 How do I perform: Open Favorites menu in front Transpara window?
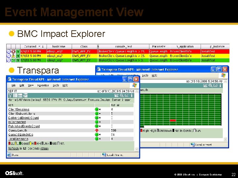click(43, 85)
